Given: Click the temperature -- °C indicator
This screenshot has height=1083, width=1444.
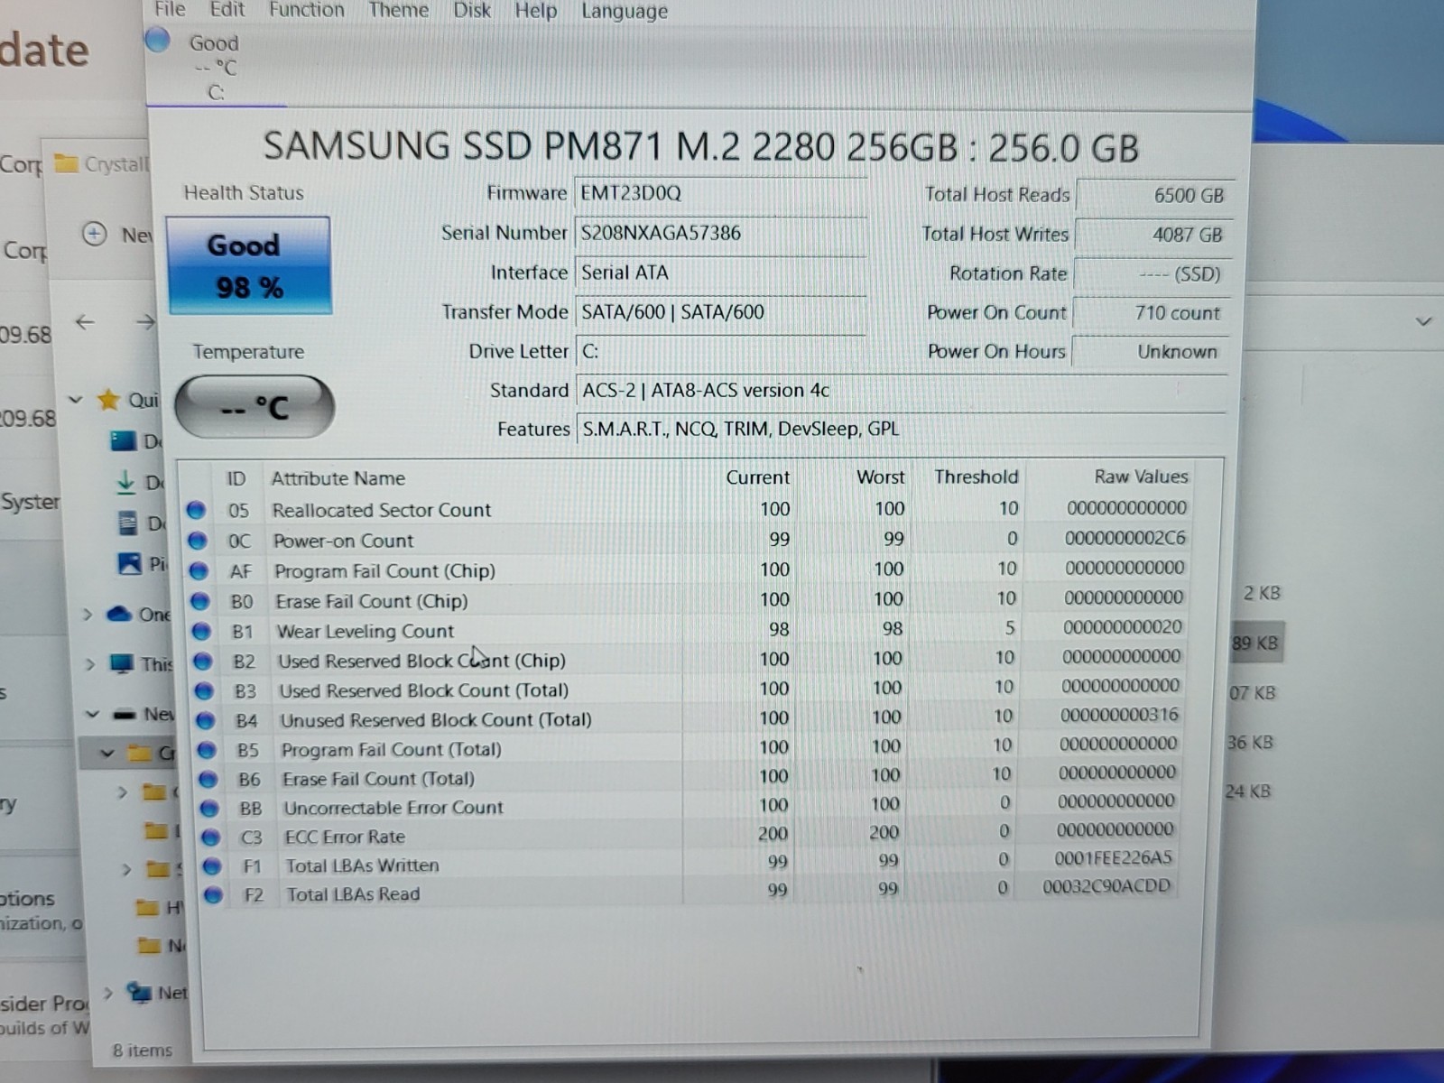Looking at the screenshot, I should click(x=254, y=407).
